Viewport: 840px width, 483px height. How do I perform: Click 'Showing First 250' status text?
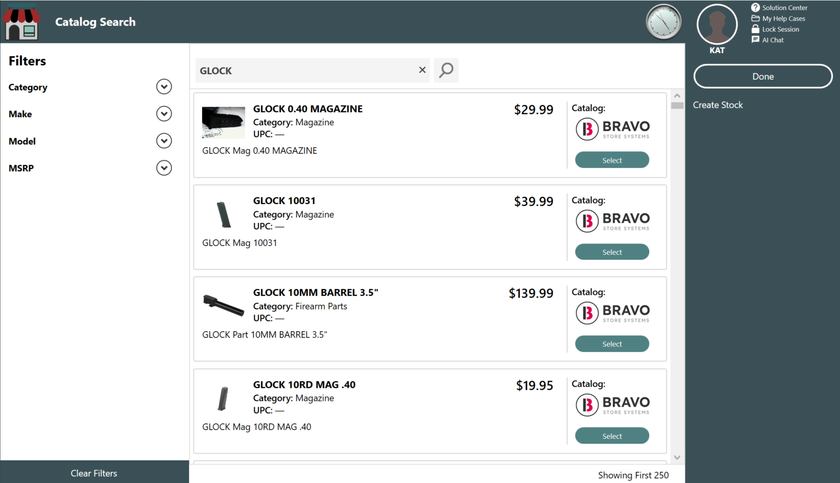(x=633, y=475)
